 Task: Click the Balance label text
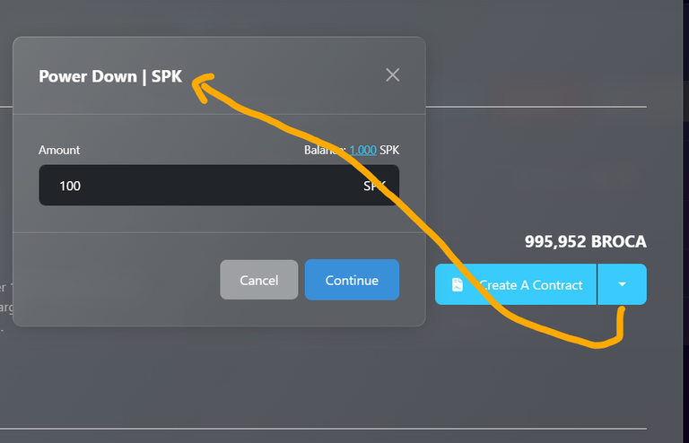tap(325, 150)
